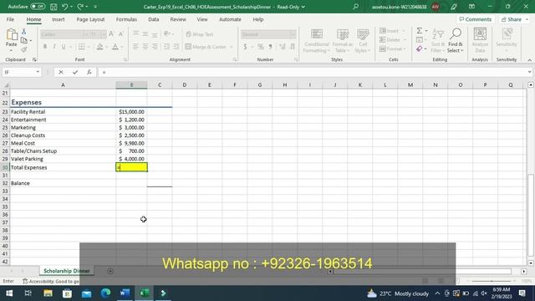
Task: Open Microsoft Edge from the taskbar
Action: [x=106, y=293]
